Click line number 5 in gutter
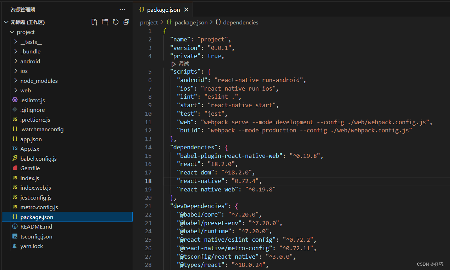Image resolution: width=450 pixels, height=270 pixels. click(x=150, y=72)
